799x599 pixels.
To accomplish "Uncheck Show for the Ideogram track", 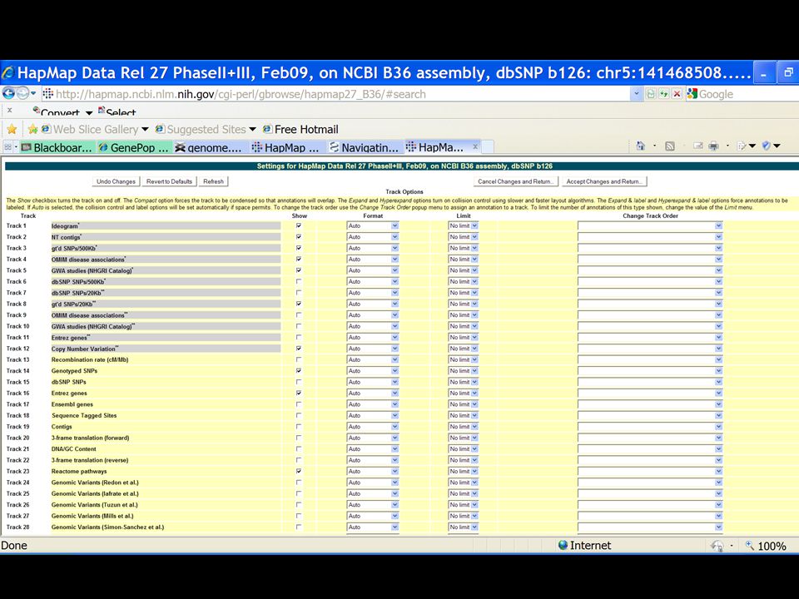I will [x=299, y=225].
